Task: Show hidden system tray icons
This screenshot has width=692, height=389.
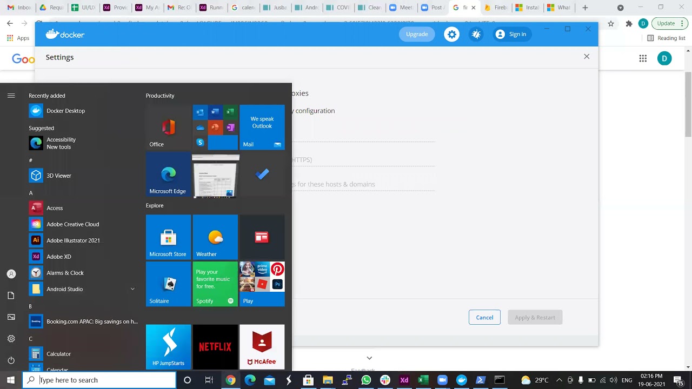Action: click(559, 380)
